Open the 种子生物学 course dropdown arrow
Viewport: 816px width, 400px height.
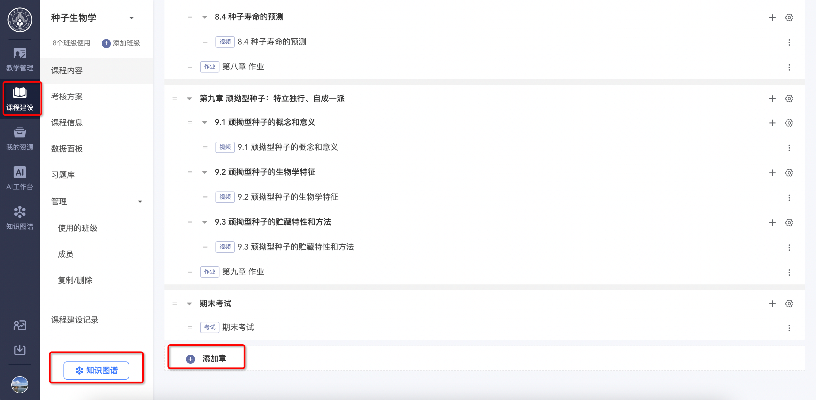coord(132,18)
